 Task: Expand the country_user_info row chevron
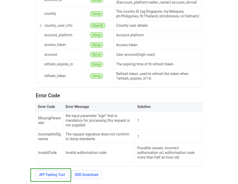pyautogui.click(x=41, y=26)
